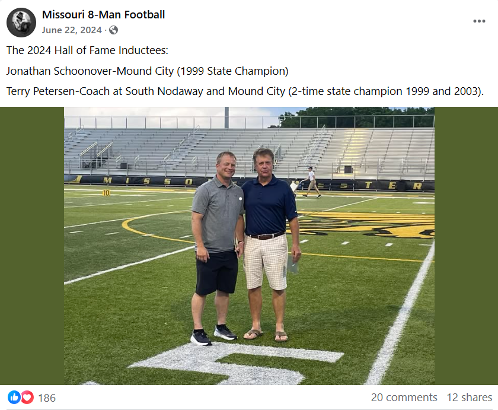Open the three-dot post options menu

(479, 21)
